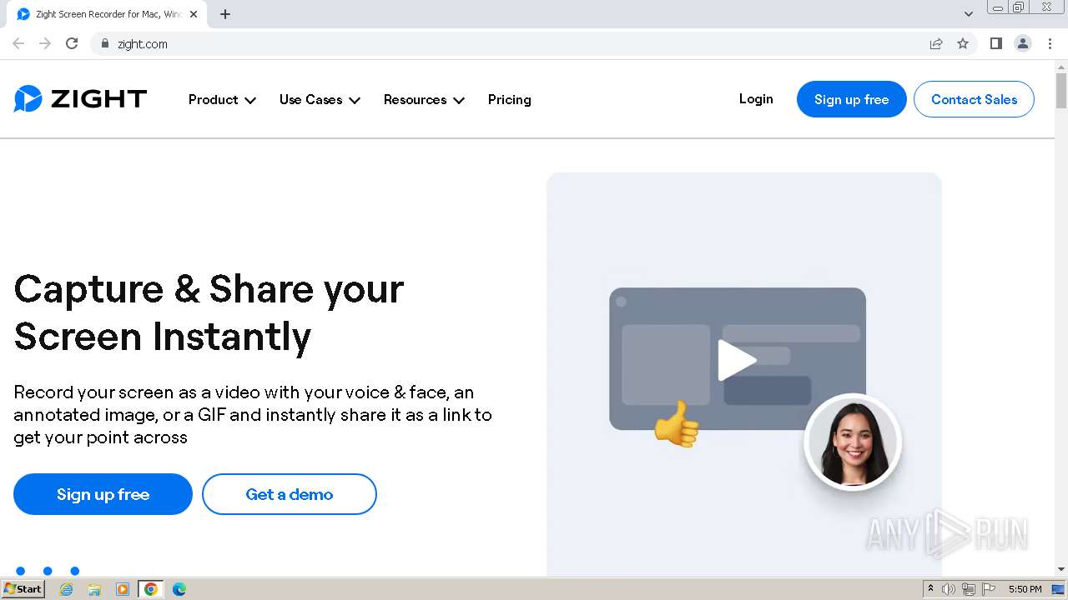Image resolution: width=1068 pixels, height=600 pixels.
Task: Click the Zight logo
Action: pos(80,99)
